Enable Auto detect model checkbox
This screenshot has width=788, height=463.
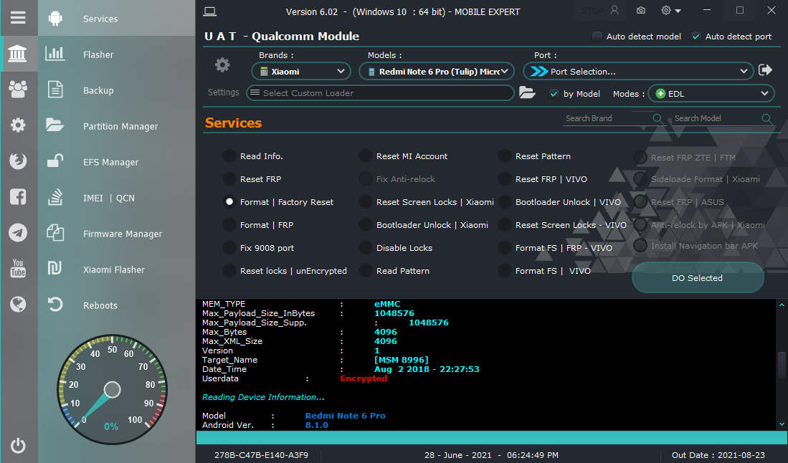coord(597,36)
